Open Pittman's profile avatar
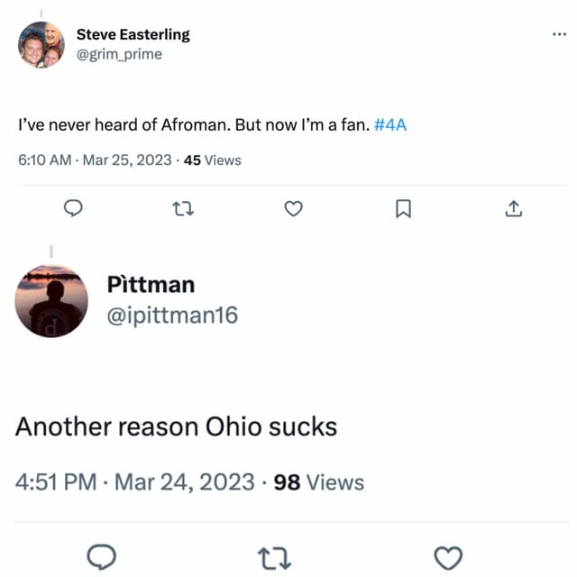 click(51, 301)
